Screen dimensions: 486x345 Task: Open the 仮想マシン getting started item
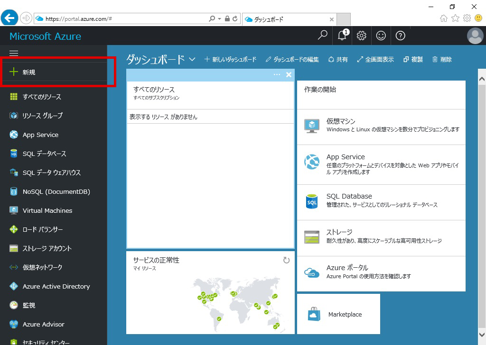(381, 127)
